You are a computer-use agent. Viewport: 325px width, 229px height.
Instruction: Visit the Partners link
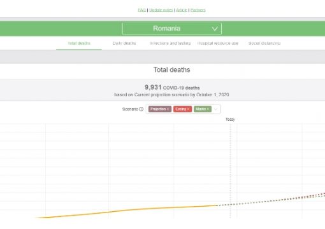pyautogui.click(x=198, y=10)
